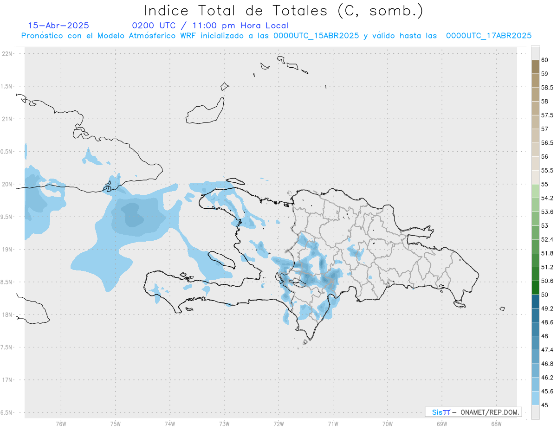
Task: Click latitude axis label "18N"
Action: tap(7, 314)
